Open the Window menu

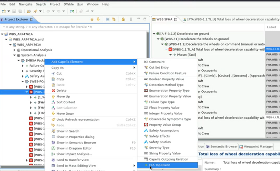[x=92, y=4]
